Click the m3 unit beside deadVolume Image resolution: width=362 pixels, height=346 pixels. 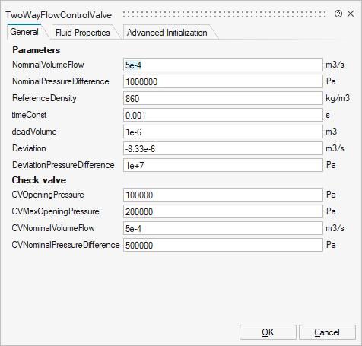(332, 132)
